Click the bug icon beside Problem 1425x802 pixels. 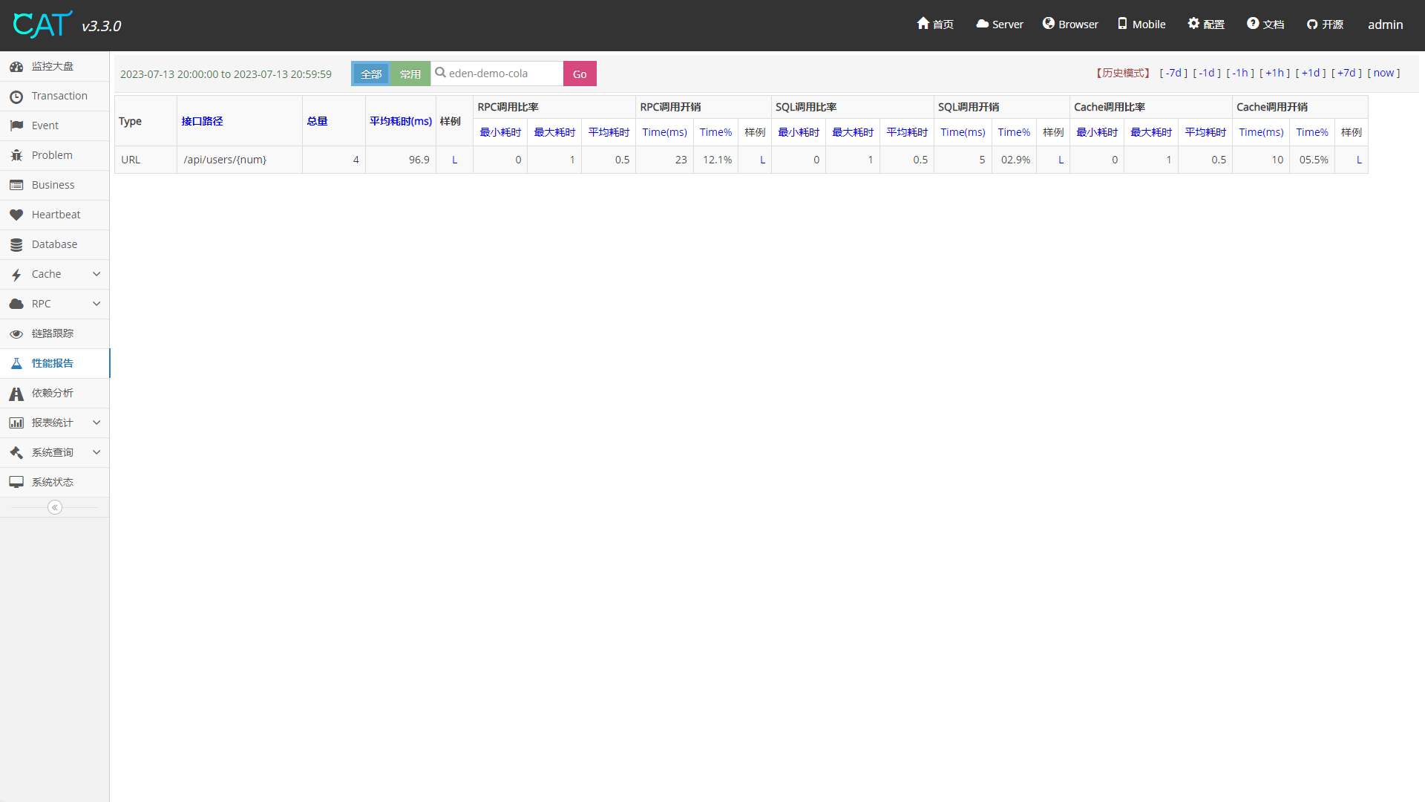(x=16, y=156)
